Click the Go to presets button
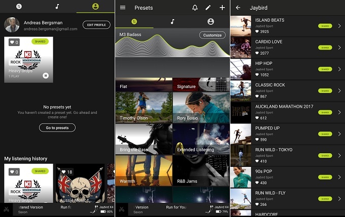345x217 pixels. (x=57, y=127)
